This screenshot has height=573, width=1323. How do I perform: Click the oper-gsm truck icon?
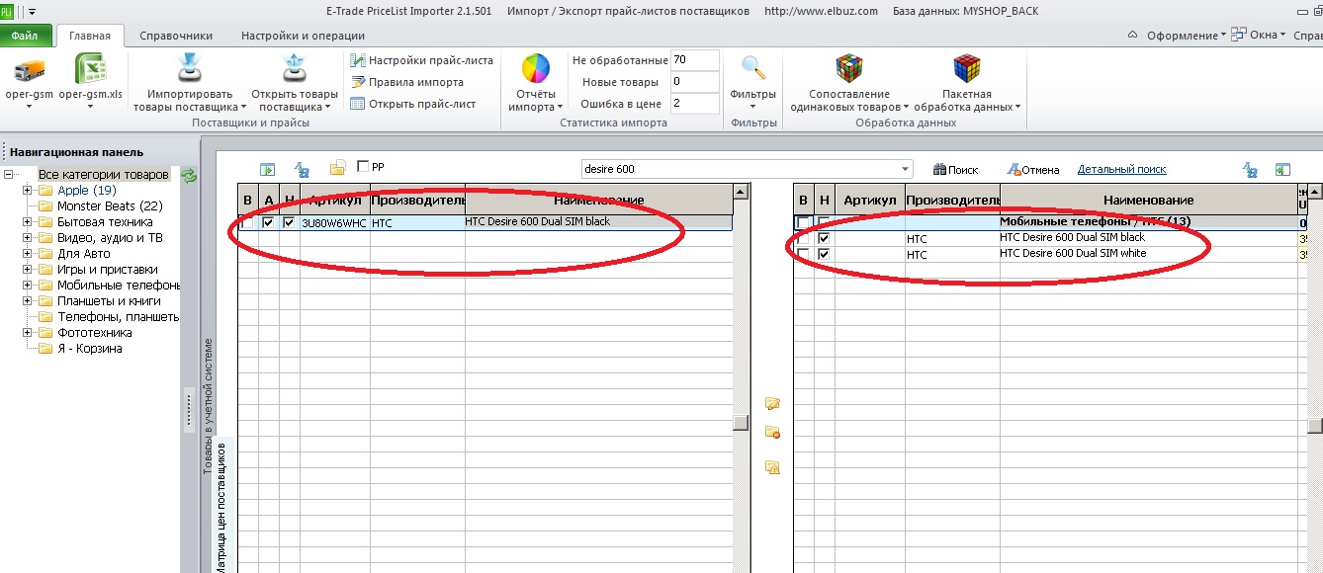click(29, 69)
